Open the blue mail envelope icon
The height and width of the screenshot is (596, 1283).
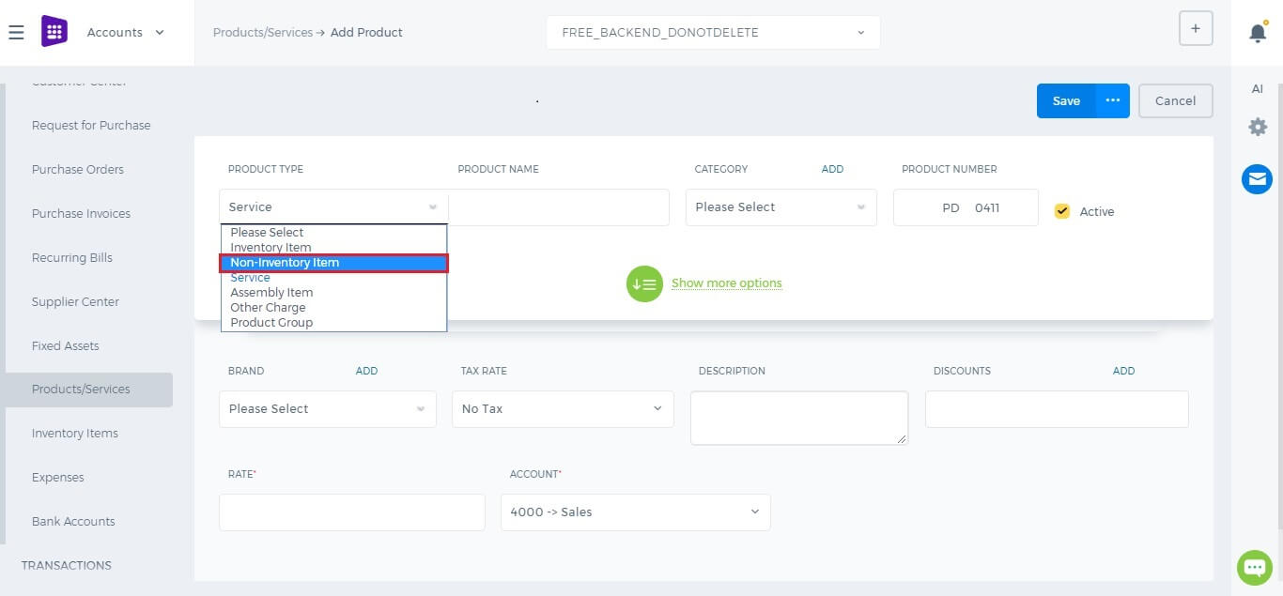pos(1257,178)
